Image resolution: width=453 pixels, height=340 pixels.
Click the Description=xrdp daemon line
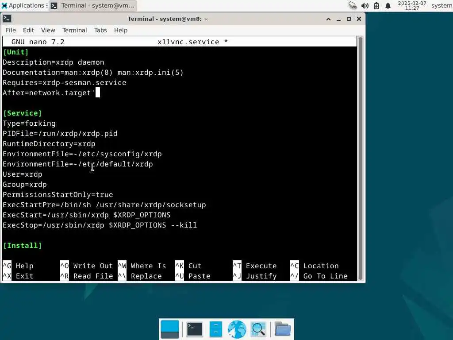tap(54, 62)
